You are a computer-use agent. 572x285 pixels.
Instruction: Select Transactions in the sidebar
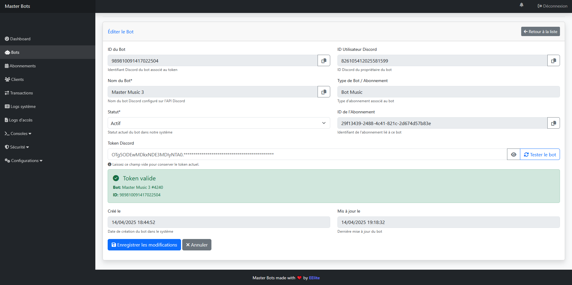[21, 93]
